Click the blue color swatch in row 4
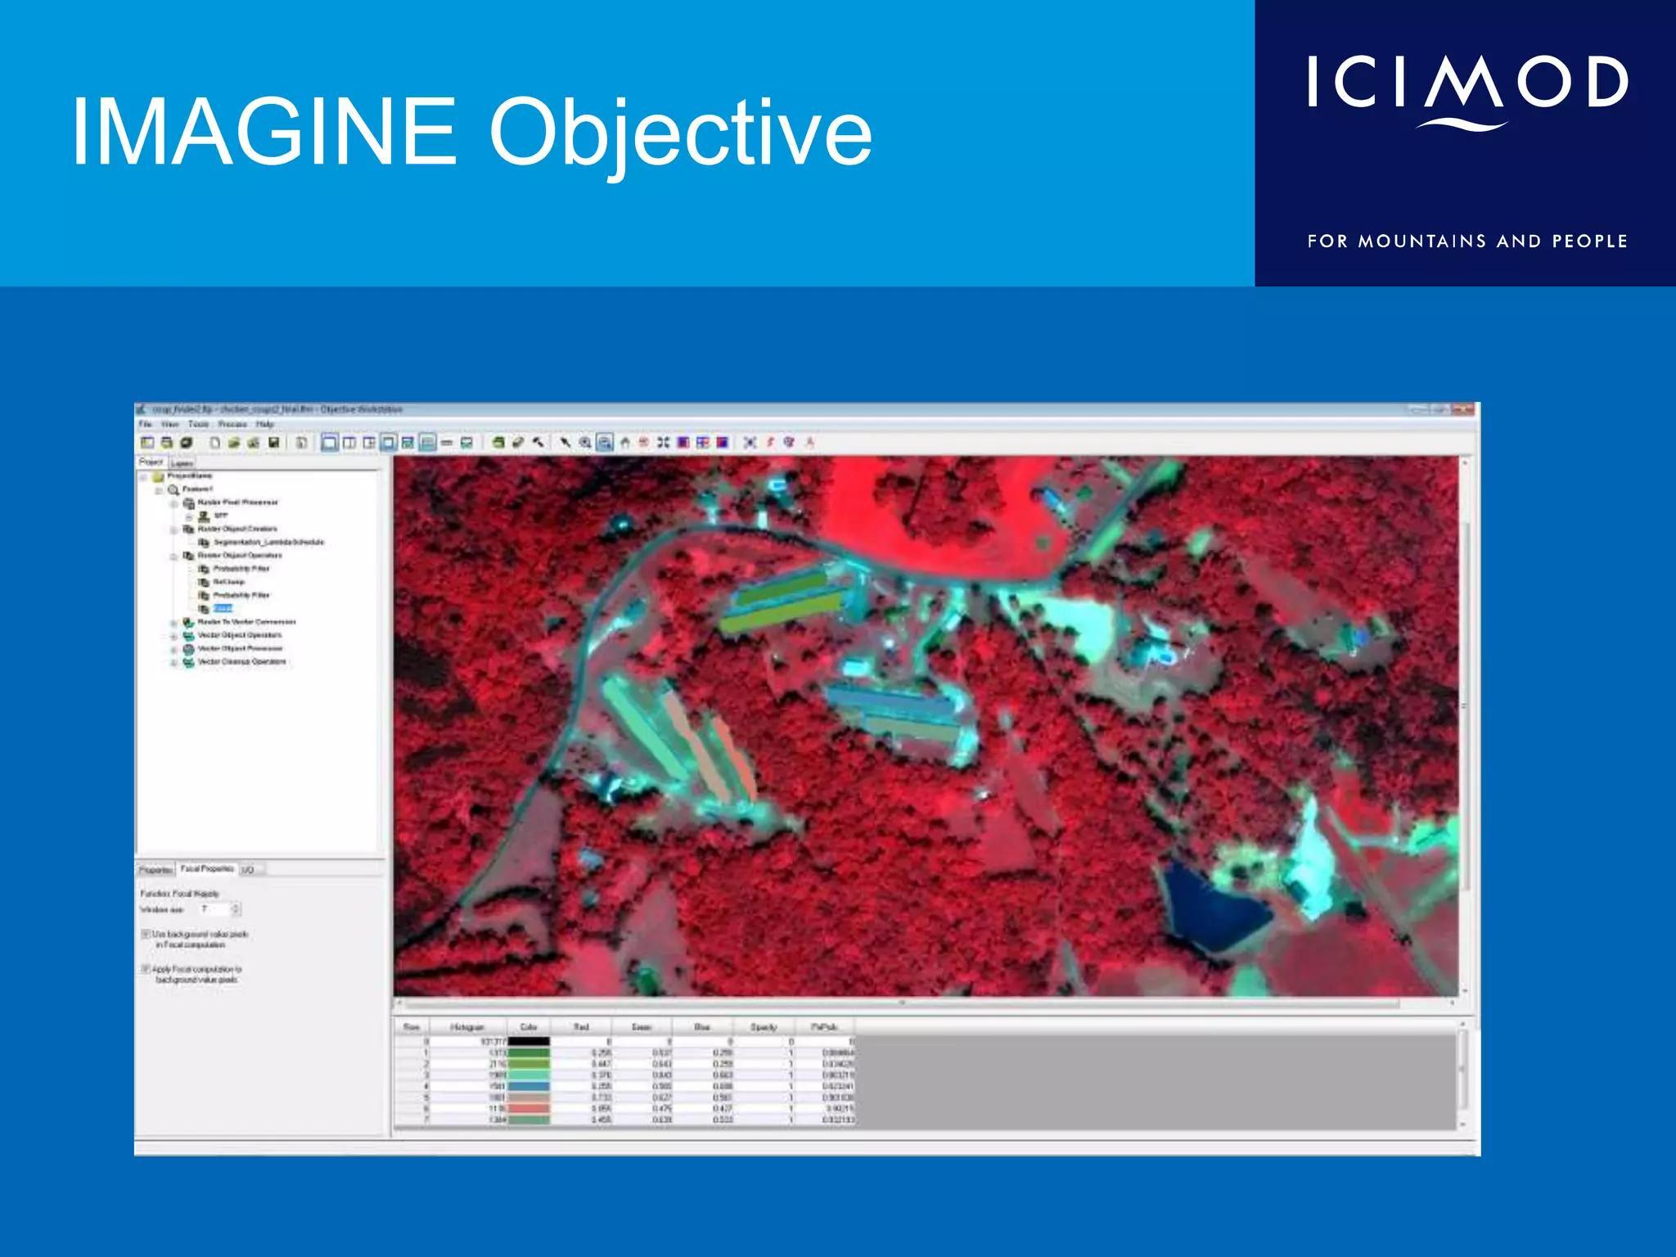This screenshot has width=1676, height=1257. (529, 1086)
